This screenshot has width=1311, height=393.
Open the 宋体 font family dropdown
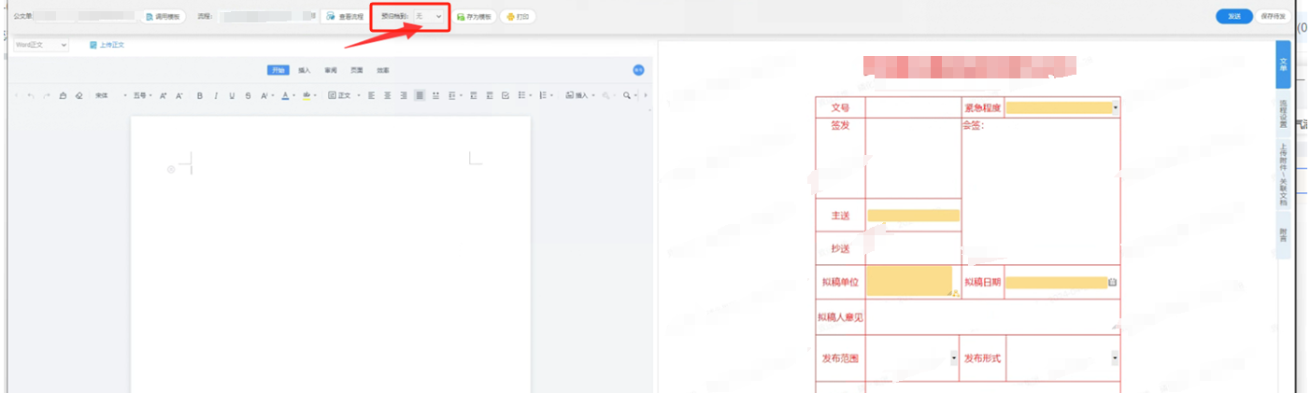coord(110,95)
